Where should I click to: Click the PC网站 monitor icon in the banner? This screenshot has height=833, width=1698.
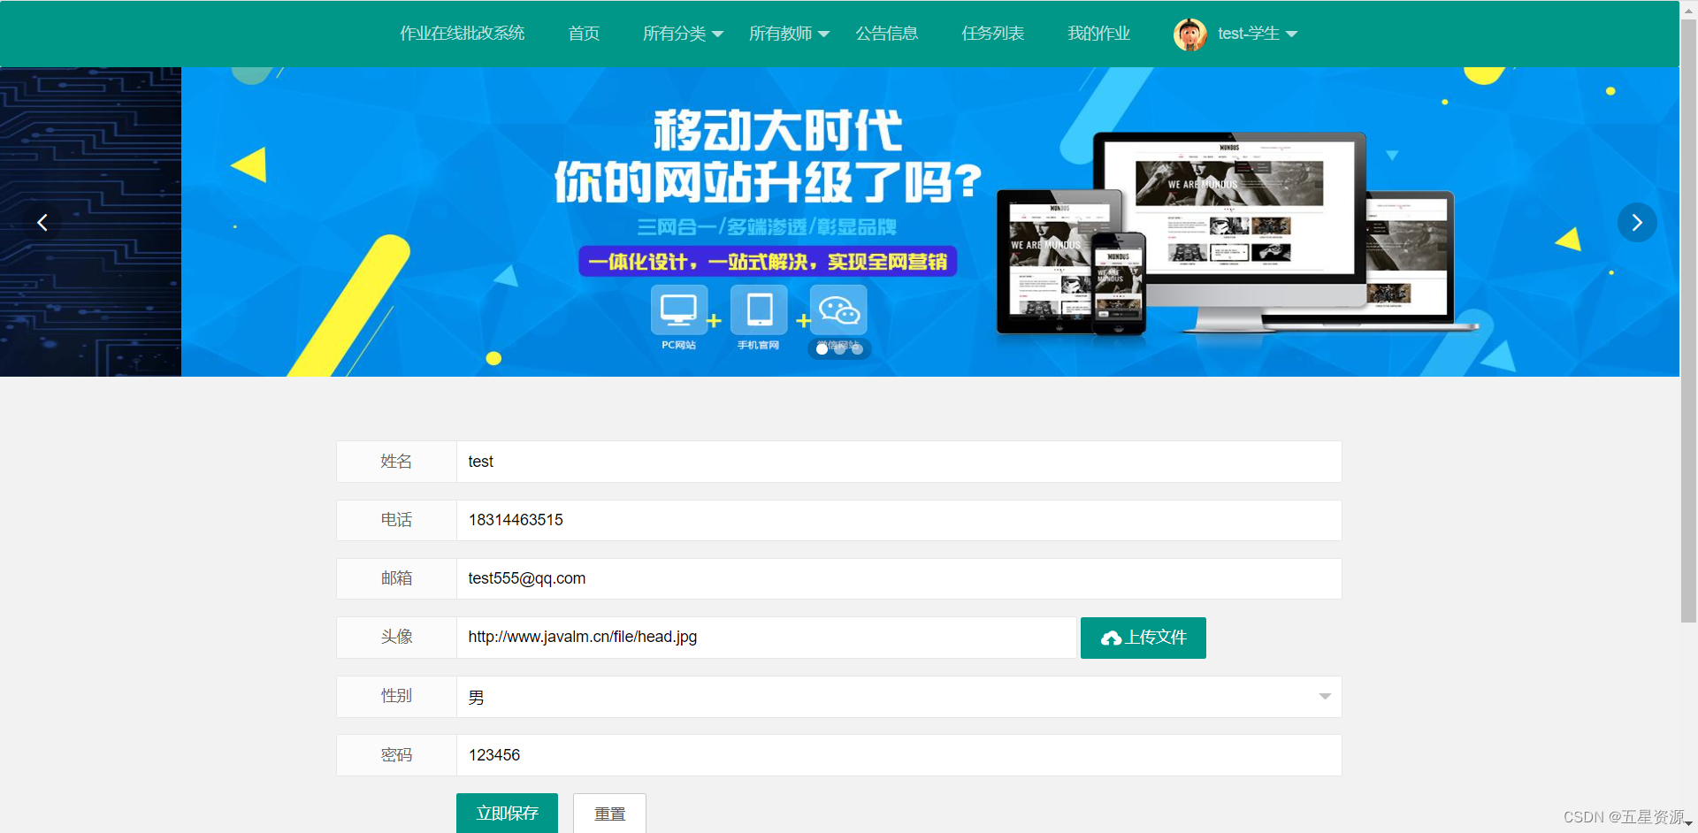pyautogui.click(x=678, y=311)
